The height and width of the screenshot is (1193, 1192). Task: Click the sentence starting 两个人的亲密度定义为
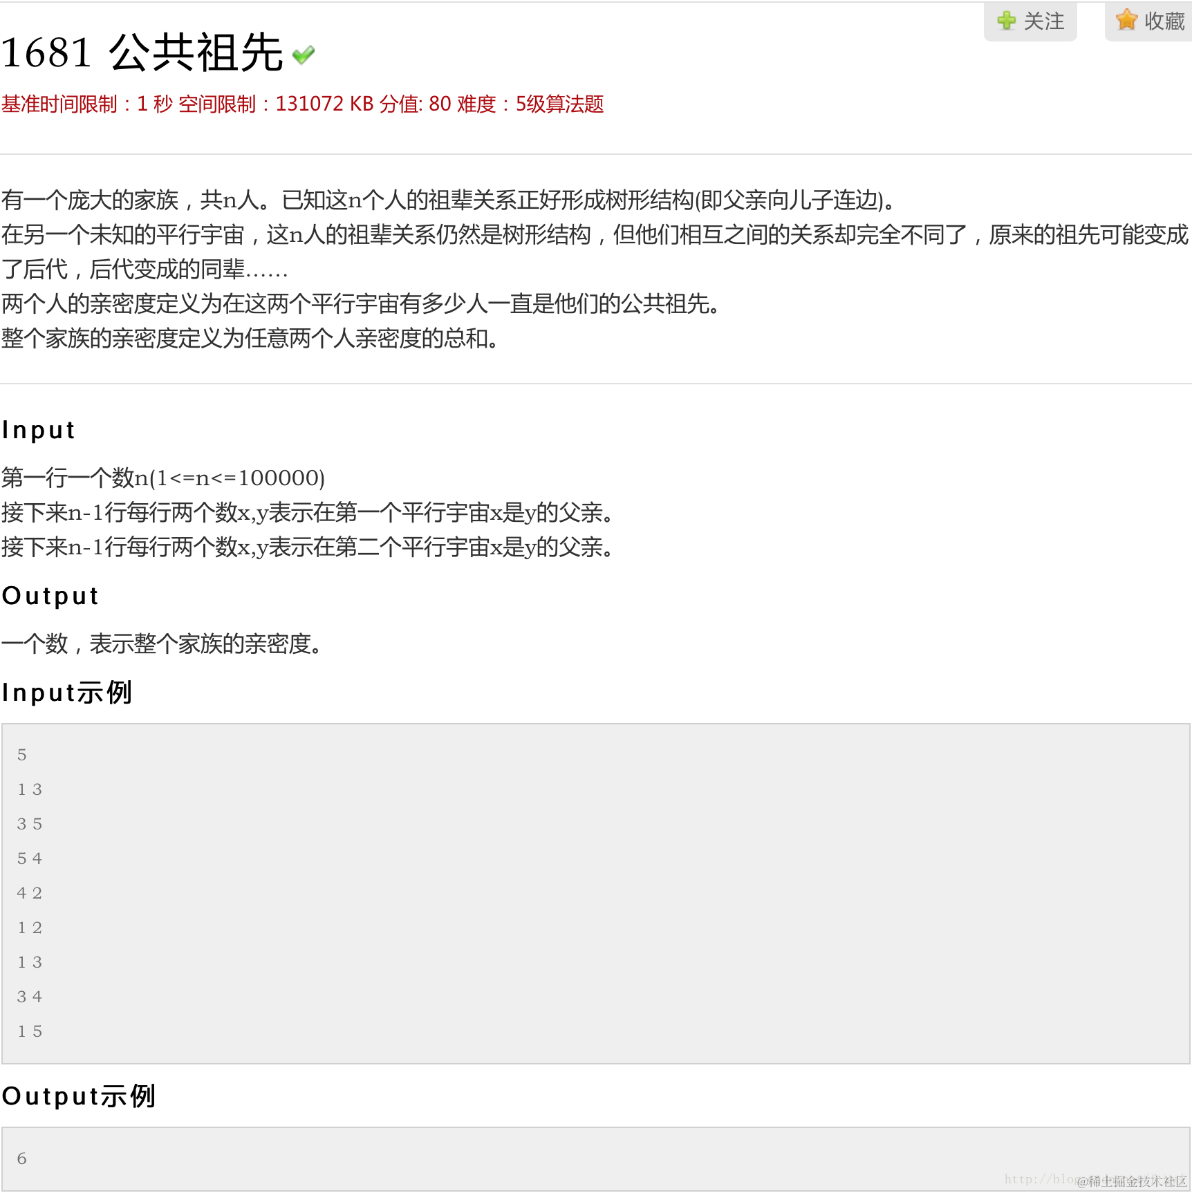point(362,304)
